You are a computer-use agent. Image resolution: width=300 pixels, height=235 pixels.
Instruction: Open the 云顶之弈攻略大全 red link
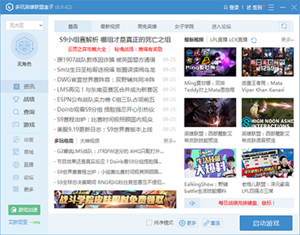tap(87, 49)
